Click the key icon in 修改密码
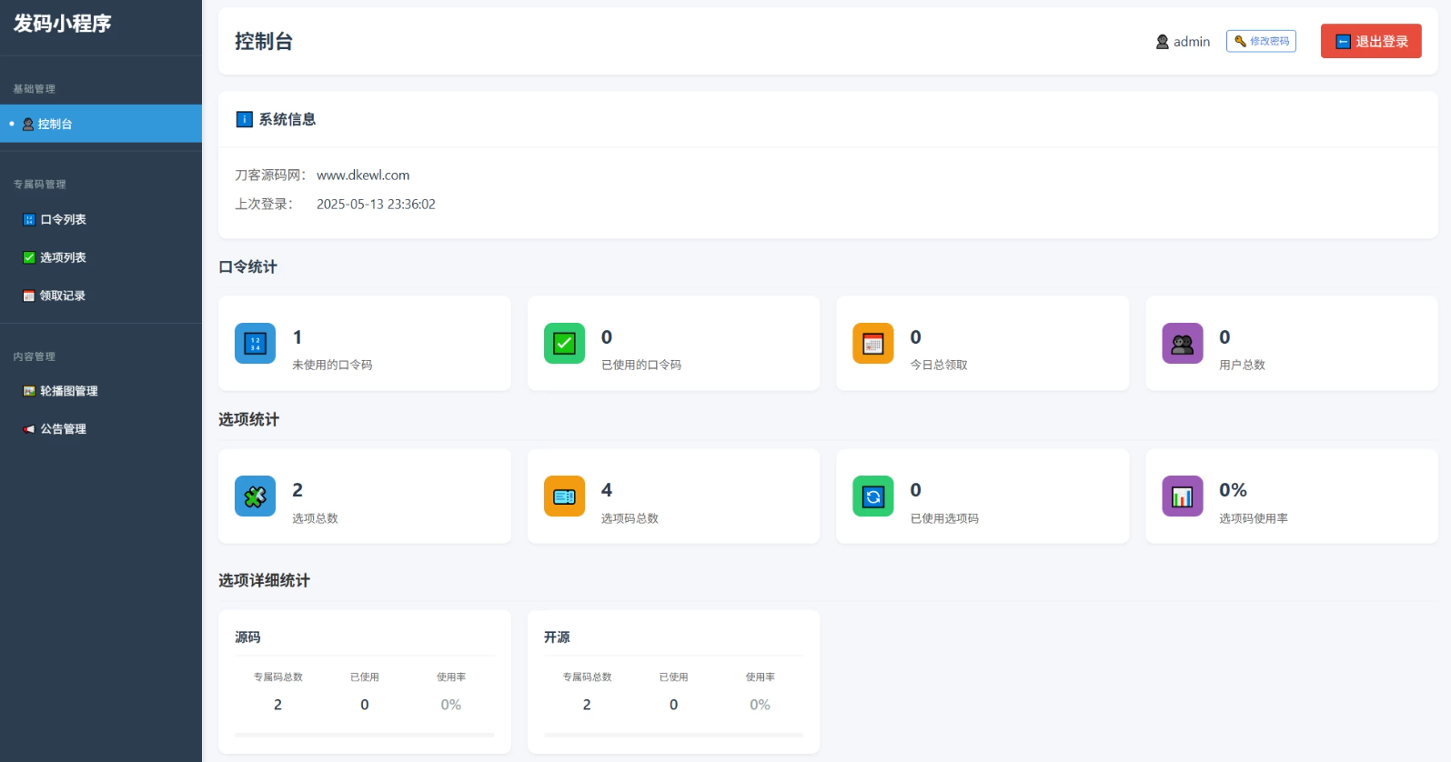The width and height of the screenshot is (1451, 762). point(1240,41)
